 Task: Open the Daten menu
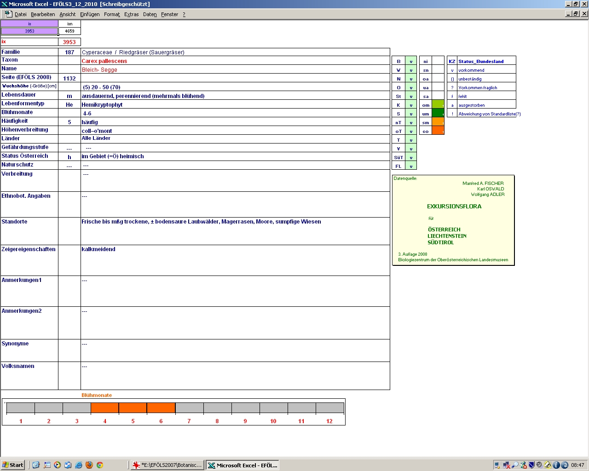(x=150, y=14)
